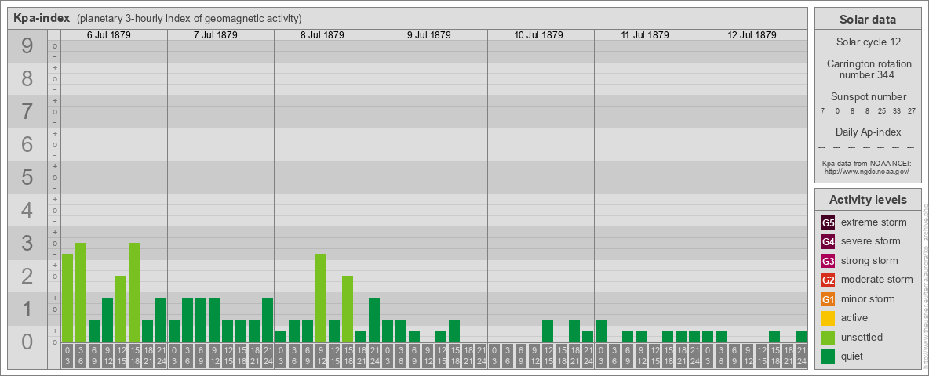Click the Kp scale number 0
This screenshot has height=376, width=929.
(27, 342)
